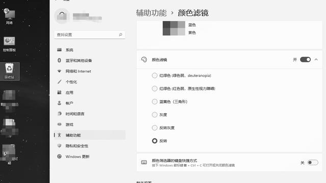The image size is (326, 183).
Task: Click the 颜色滤镜 breadcrumb title
Action: click(193, 13)
